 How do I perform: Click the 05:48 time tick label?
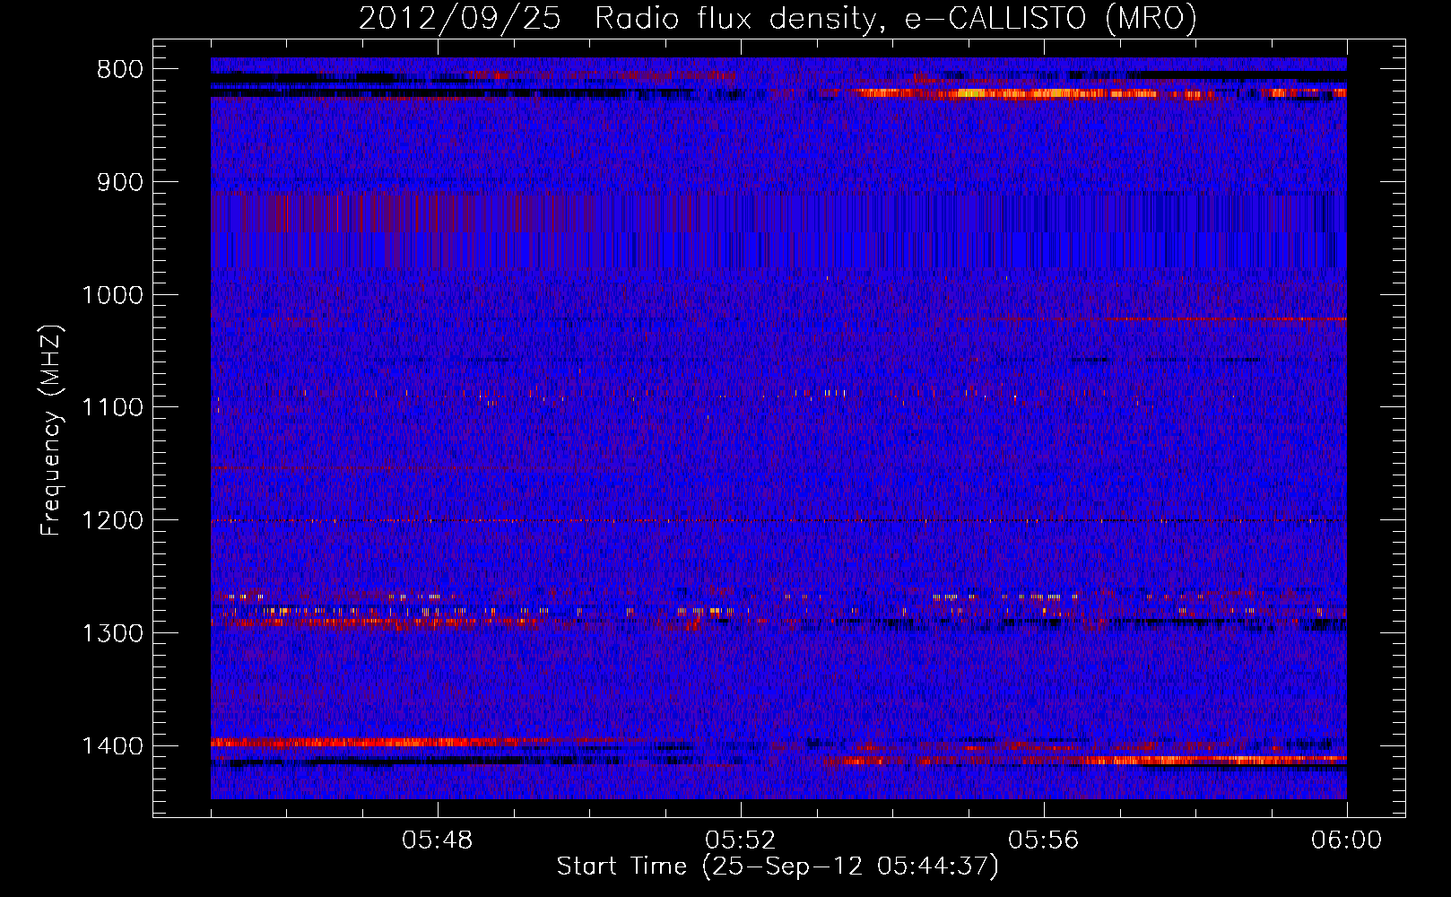tap(438, 840)
